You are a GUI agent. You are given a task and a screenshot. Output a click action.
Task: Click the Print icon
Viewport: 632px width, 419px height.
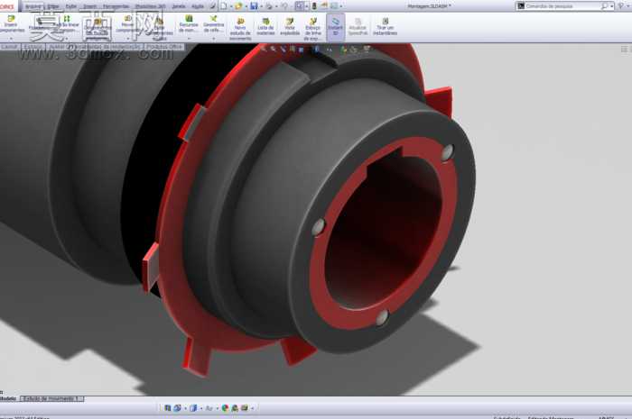[269, 6]
